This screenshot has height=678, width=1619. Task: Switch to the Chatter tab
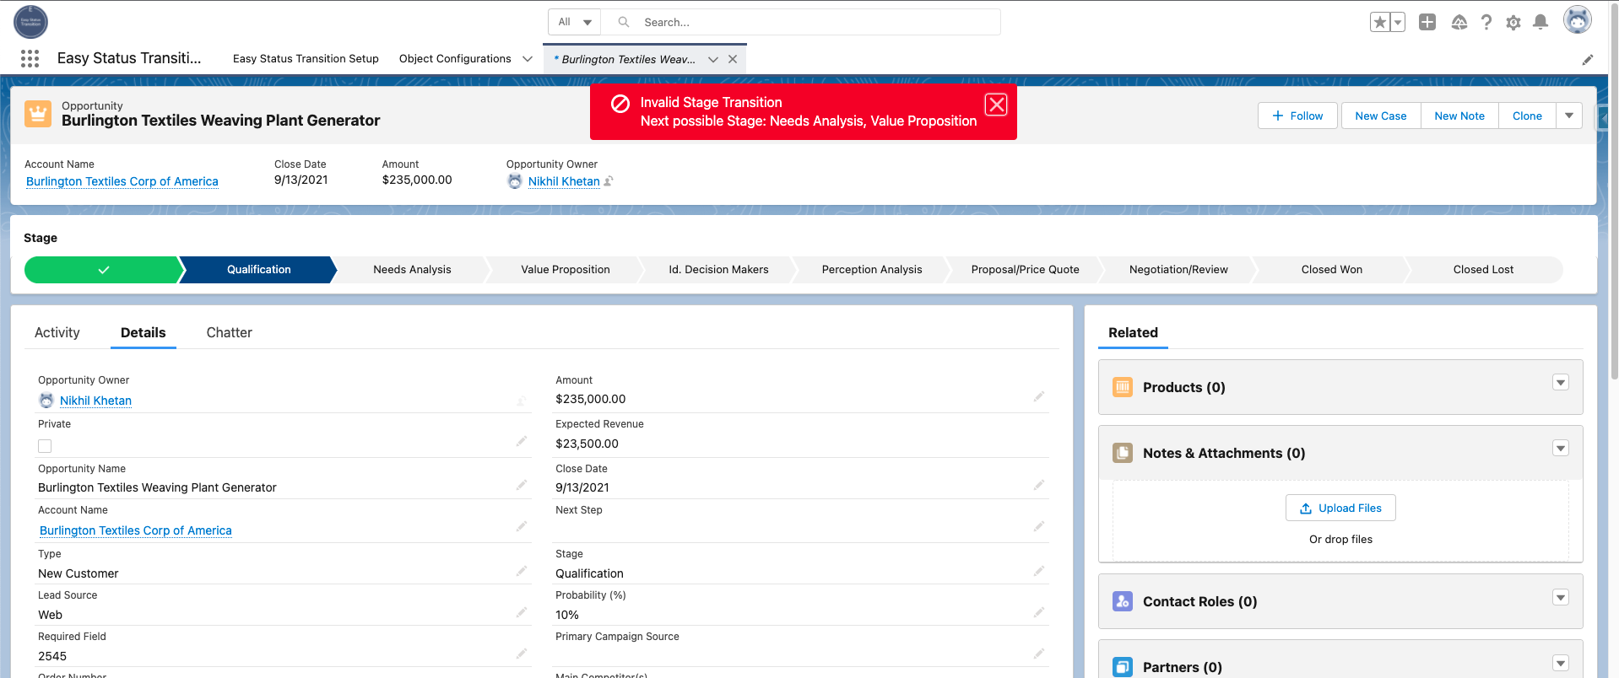click(230, 333)
